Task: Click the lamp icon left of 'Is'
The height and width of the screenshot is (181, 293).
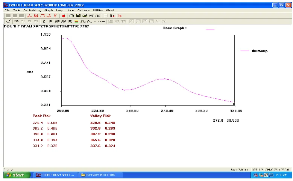Action: (x=112, y=16)
